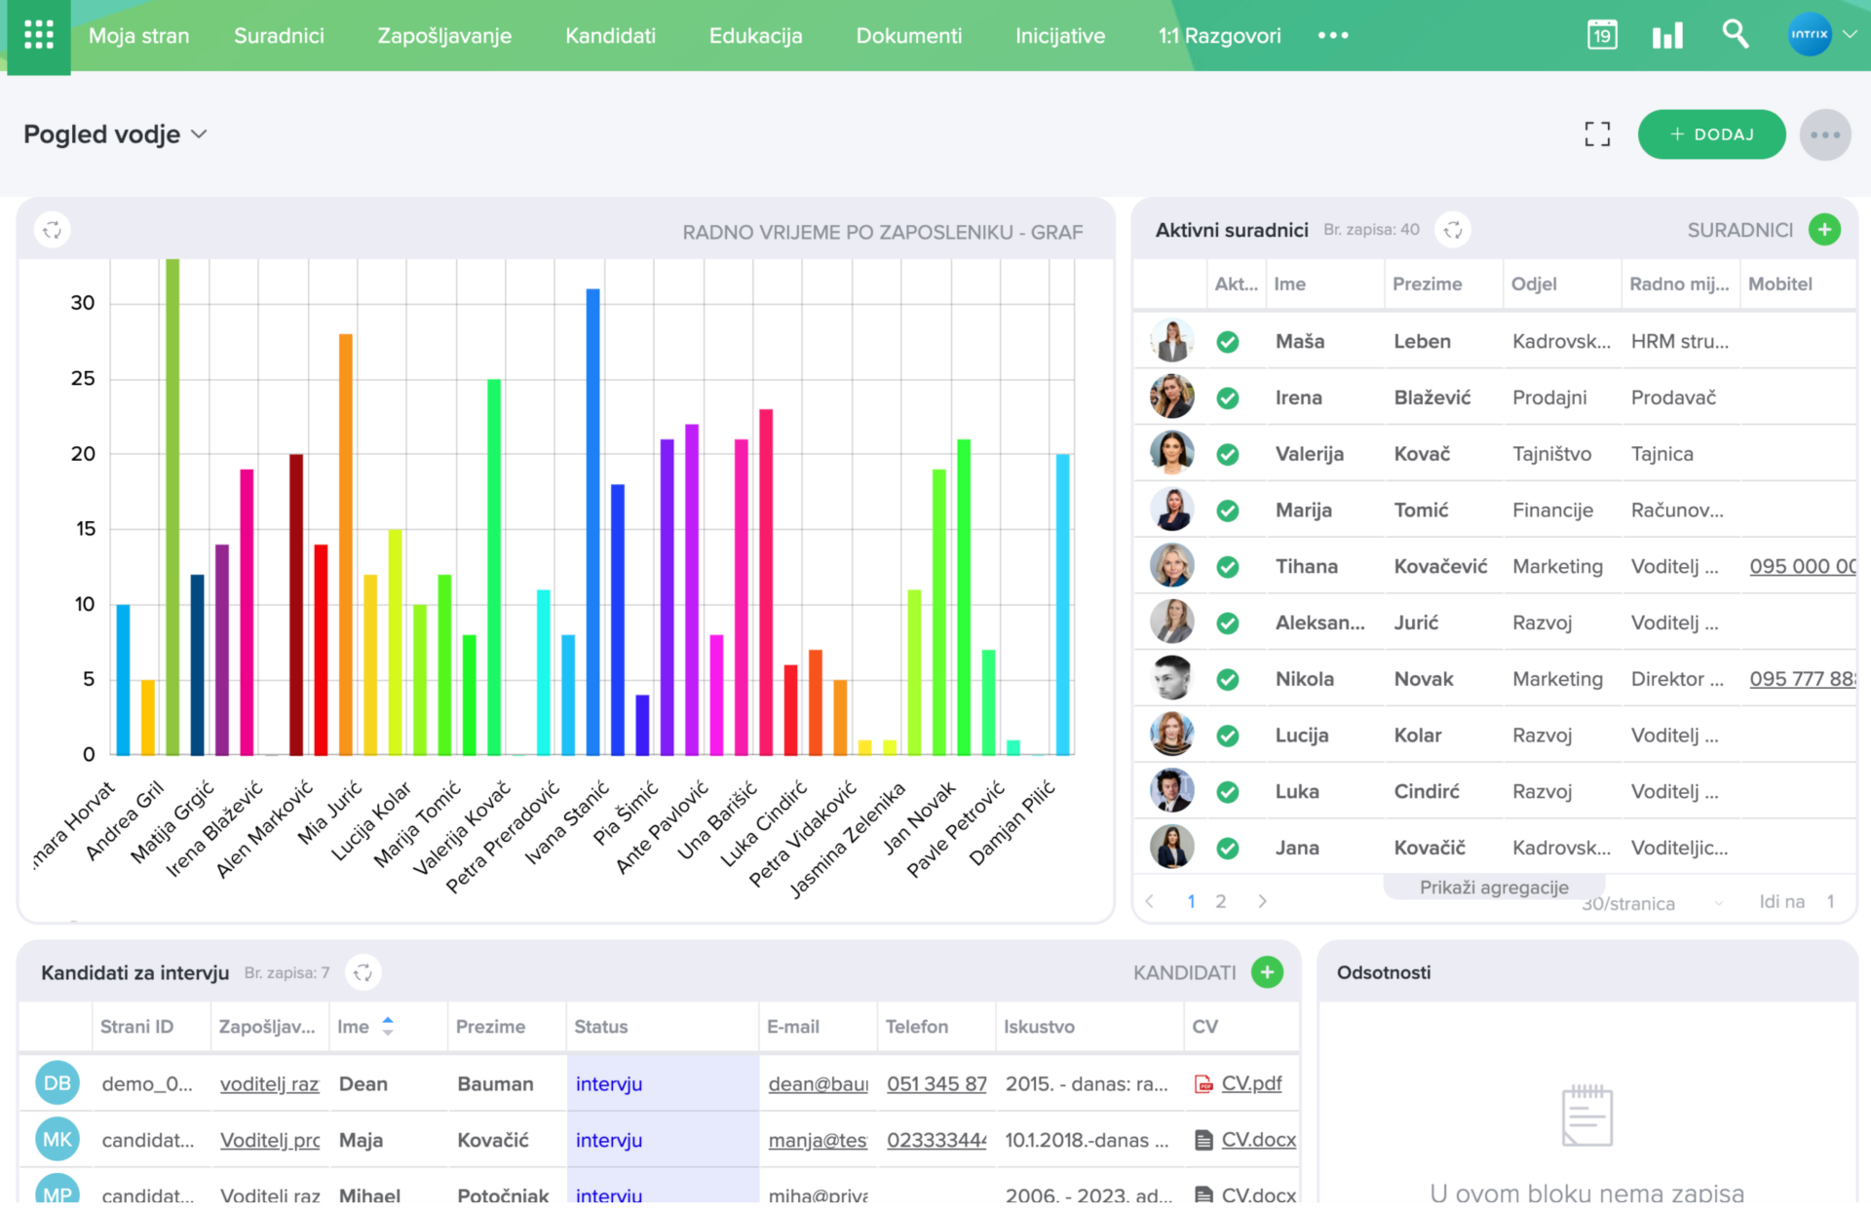Open the more menu items ellipsis
This screenshot has height=1211, width=1871.
[x=1332, y=36]
